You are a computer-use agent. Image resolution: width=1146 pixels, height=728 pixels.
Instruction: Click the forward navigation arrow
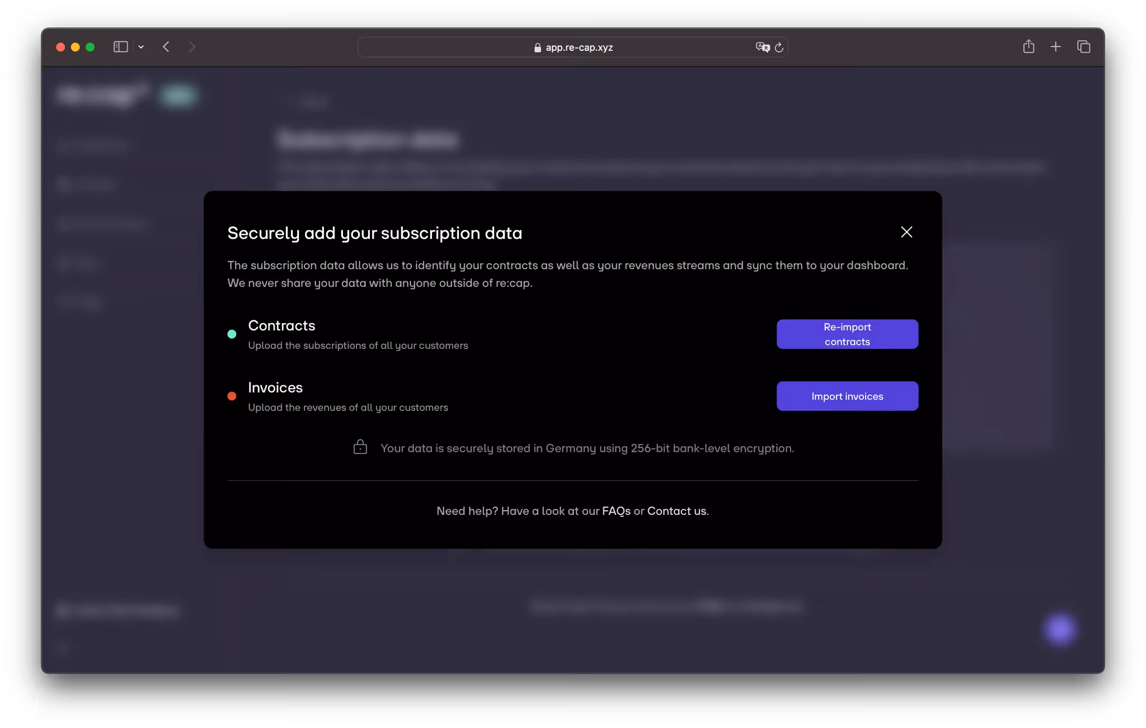tap(192, 47)
